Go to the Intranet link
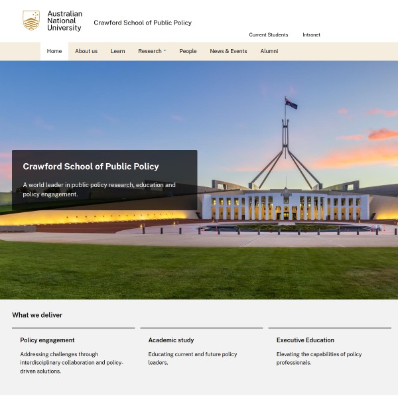Screen dimensions: 398x398 [311, 34]
